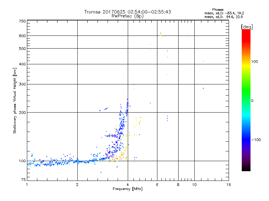Select the RwPretec (8p) subtitle
The width and height of the screenshot is (269, 201).
[127, 16]
